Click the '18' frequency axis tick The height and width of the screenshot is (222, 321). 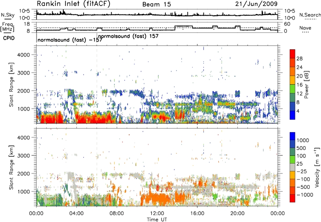pyautogui.click(x=26, y=24)
